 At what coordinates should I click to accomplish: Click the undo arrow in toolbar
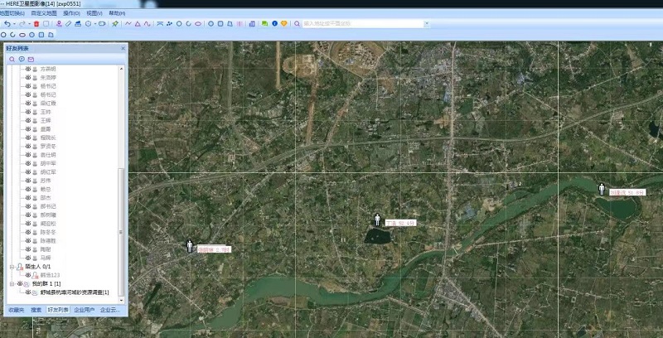coord(7,24)
